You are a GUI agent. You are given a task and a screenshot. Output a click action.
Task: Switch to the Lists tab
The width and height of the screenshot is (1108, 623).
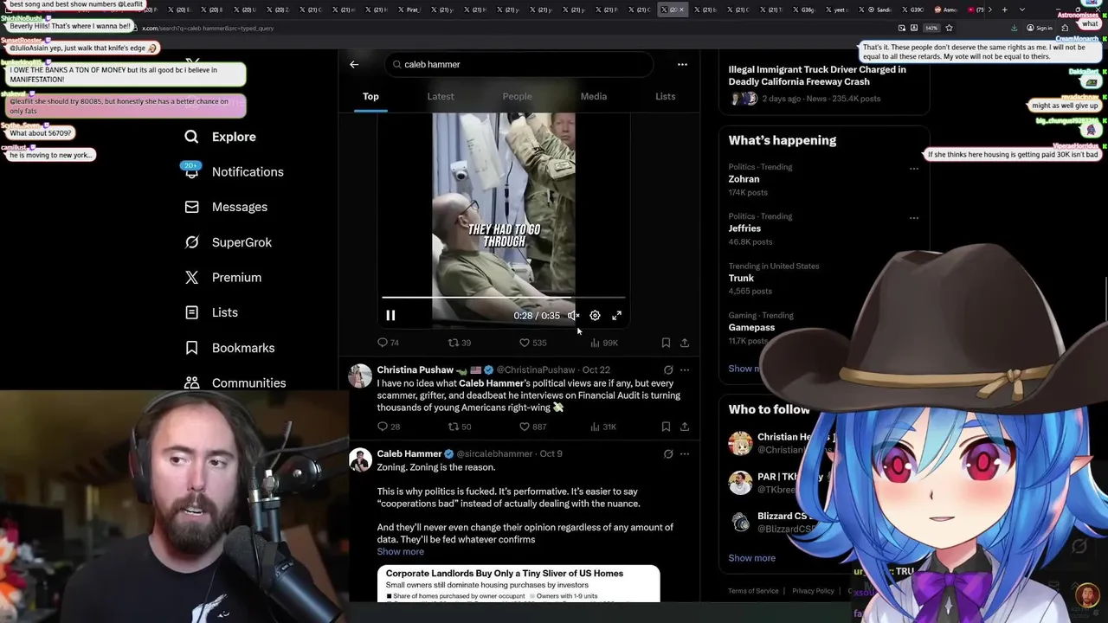coord(665,96)
